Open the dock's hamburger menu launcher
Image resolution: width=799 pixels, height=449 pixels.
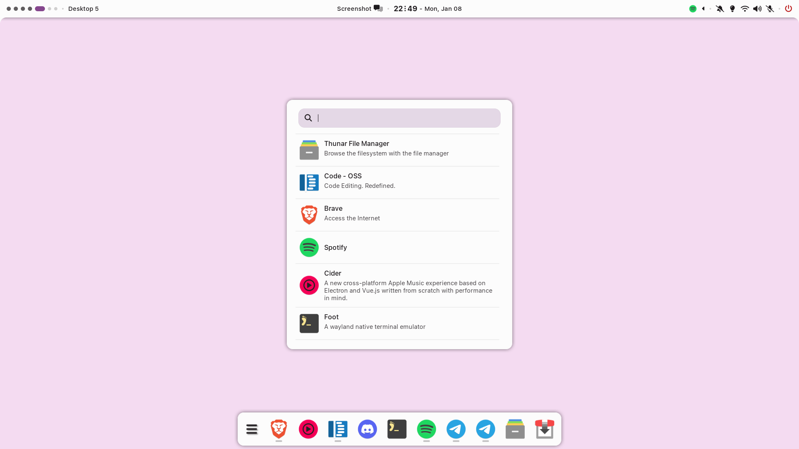coord(252,429)
